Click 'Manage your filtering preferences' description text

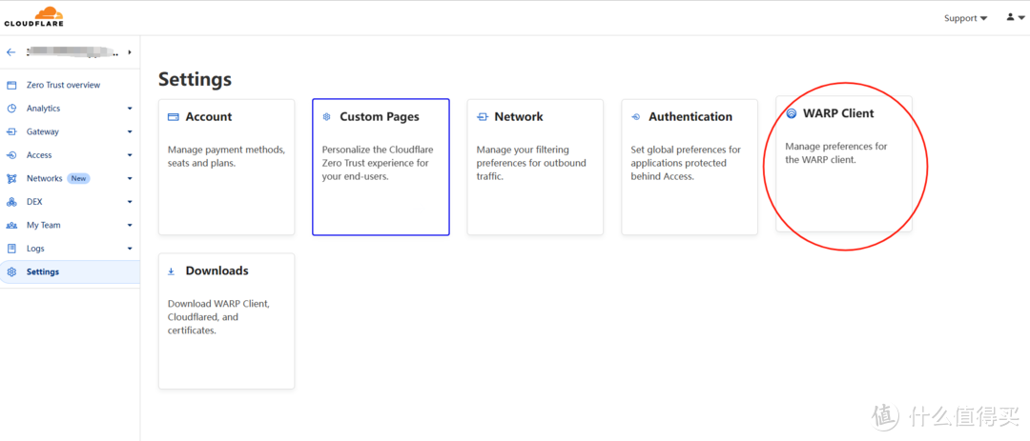pos(531,163)
